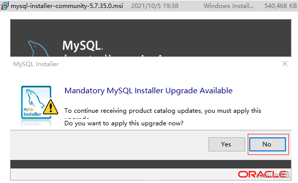The image size is (298, 183).
Task: Click the msi installer file icon
Action: click(x=5, y=6)
